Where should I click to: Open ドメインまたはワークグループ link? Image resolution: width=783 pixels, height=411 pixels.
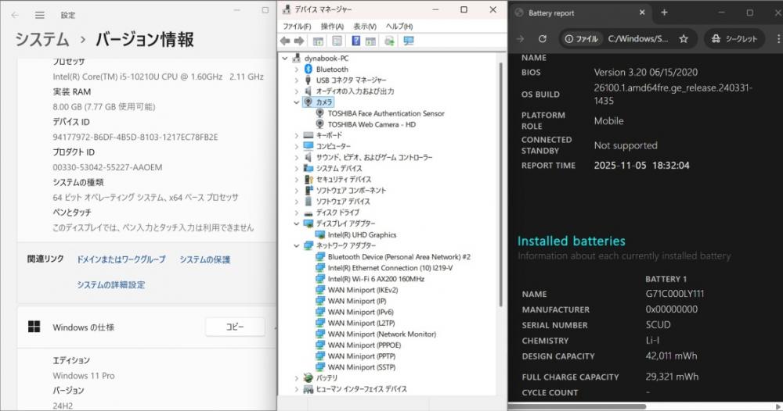pyautogui.click(x=121, y=259)
